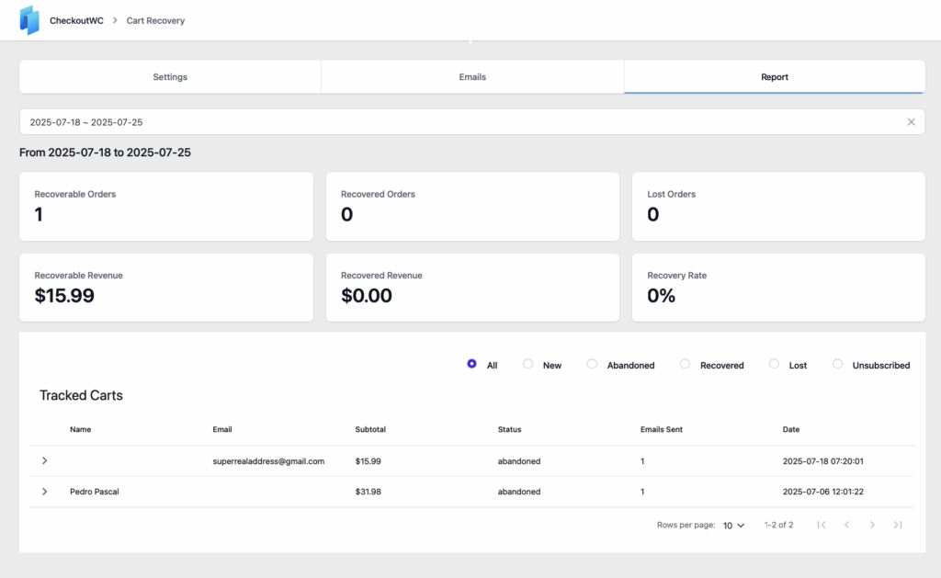The height and width of the screenshot is (578, 941).
Task: Open the Rows per page dropdown
Action: pos(733,526)
